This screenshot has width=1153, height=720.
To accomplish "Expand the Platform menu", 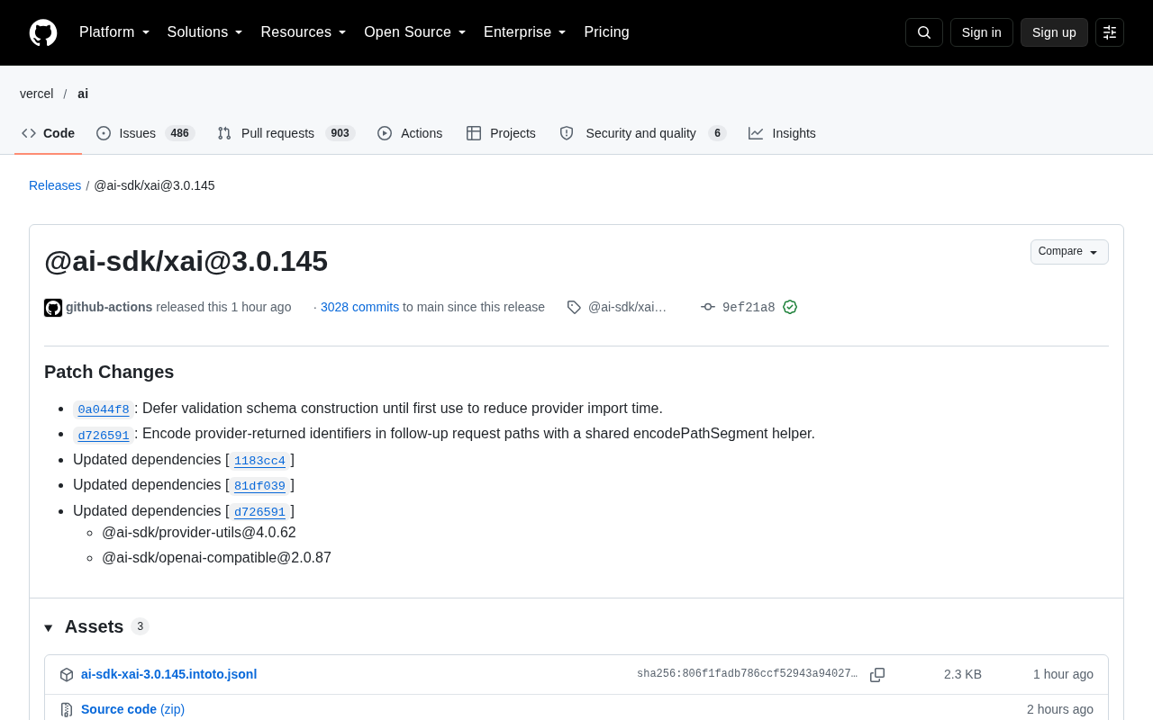I will (114, 32).
